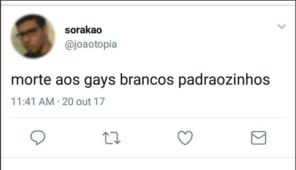The height and width of the screenshot is (170, 296).
Task: Like the tweet with the heart icon
Action: click(x=185, y=138)
